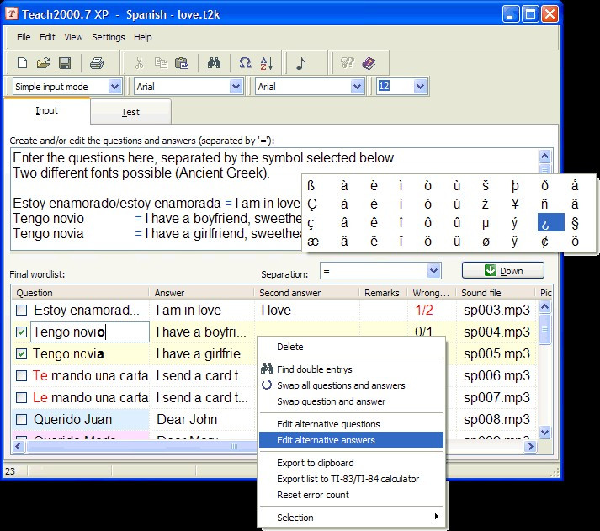Open special characters with the Omega icon
Viewport: 600px width, 531px height.
[245, 63]
